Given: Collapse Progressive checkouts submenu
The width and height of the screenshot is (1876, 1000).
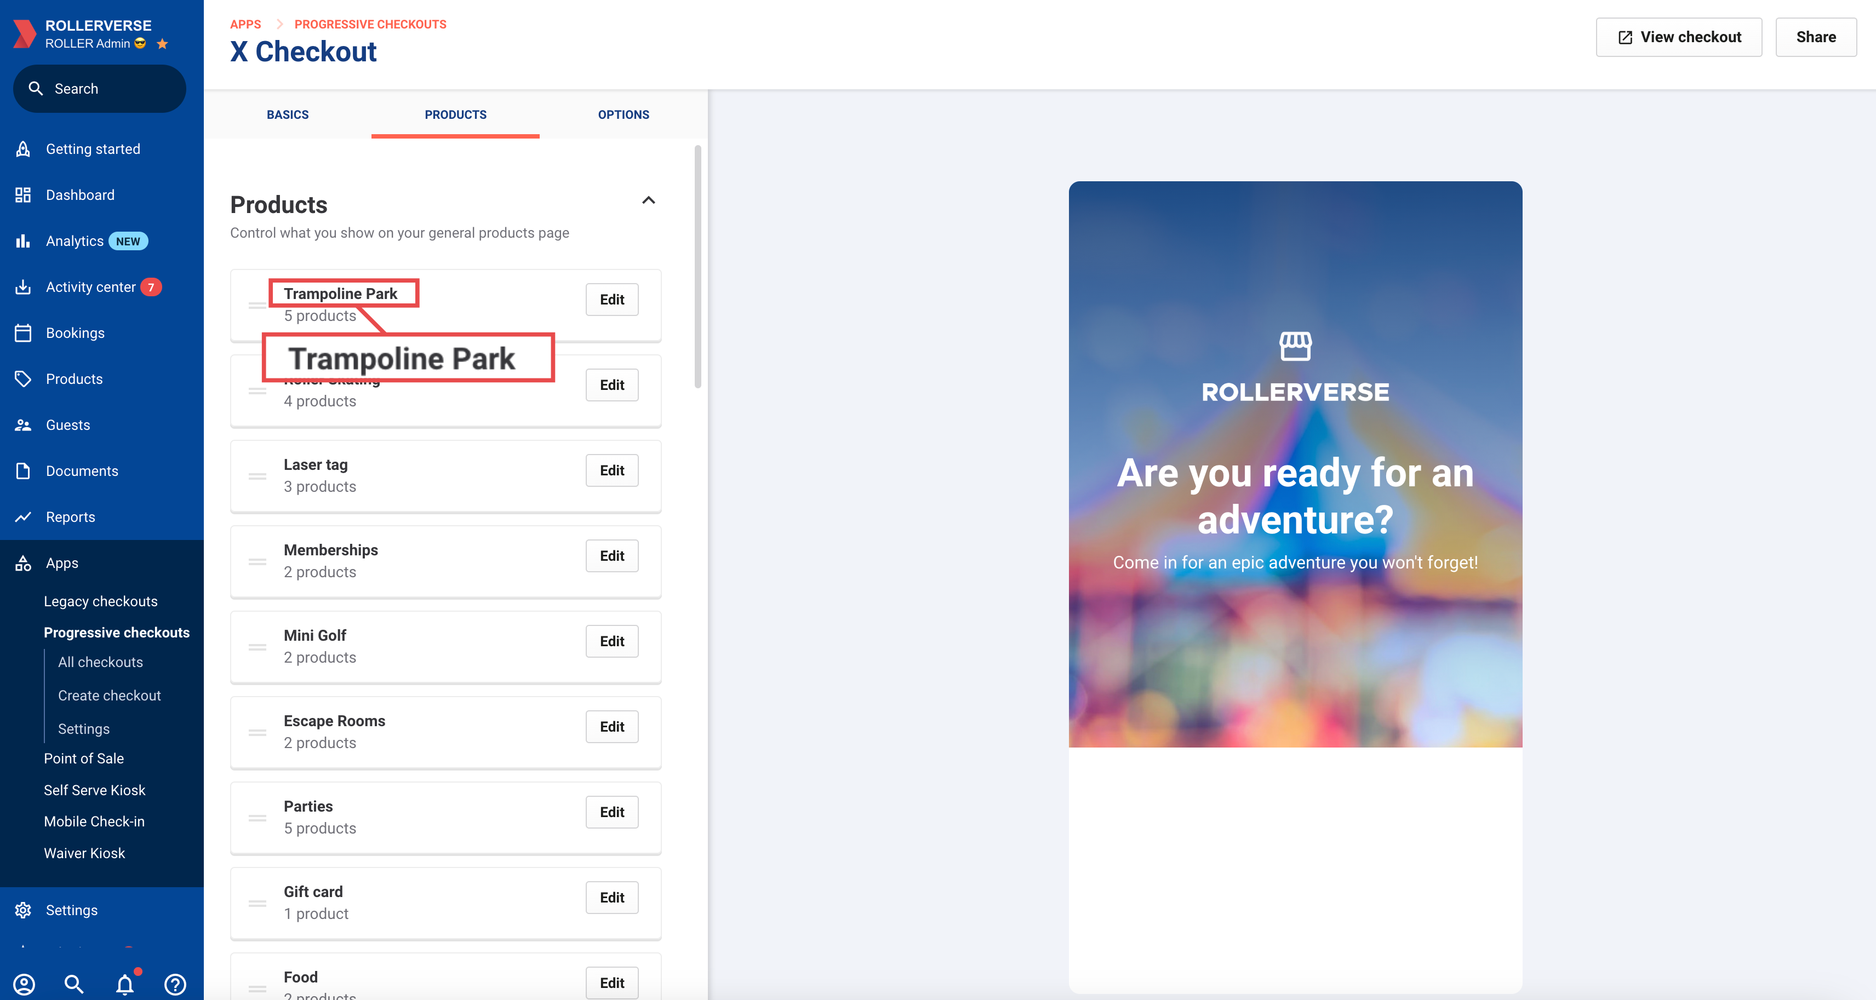Looking at the screenshot, I should pyautogui.click(x=117, y=633).
